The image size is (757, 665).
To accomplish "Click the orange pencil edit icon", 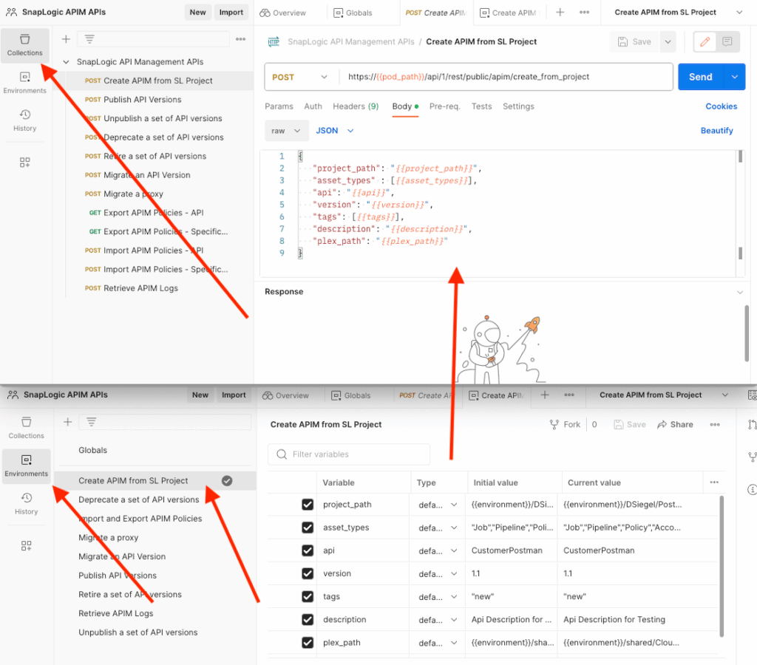I will [x=705, y=42].
